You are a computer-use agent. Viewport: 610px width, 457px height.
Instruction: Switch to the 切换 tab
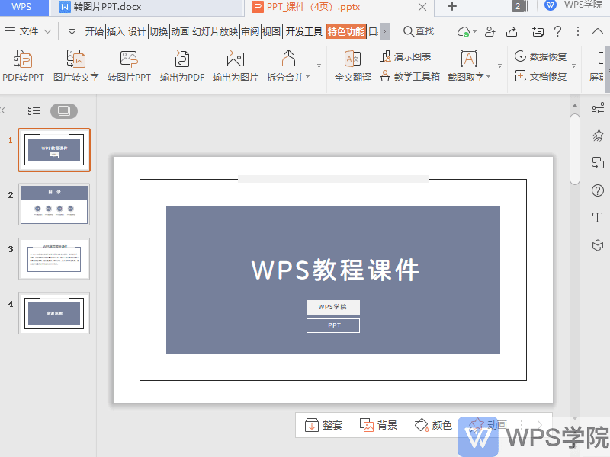[x=159, y=31]
